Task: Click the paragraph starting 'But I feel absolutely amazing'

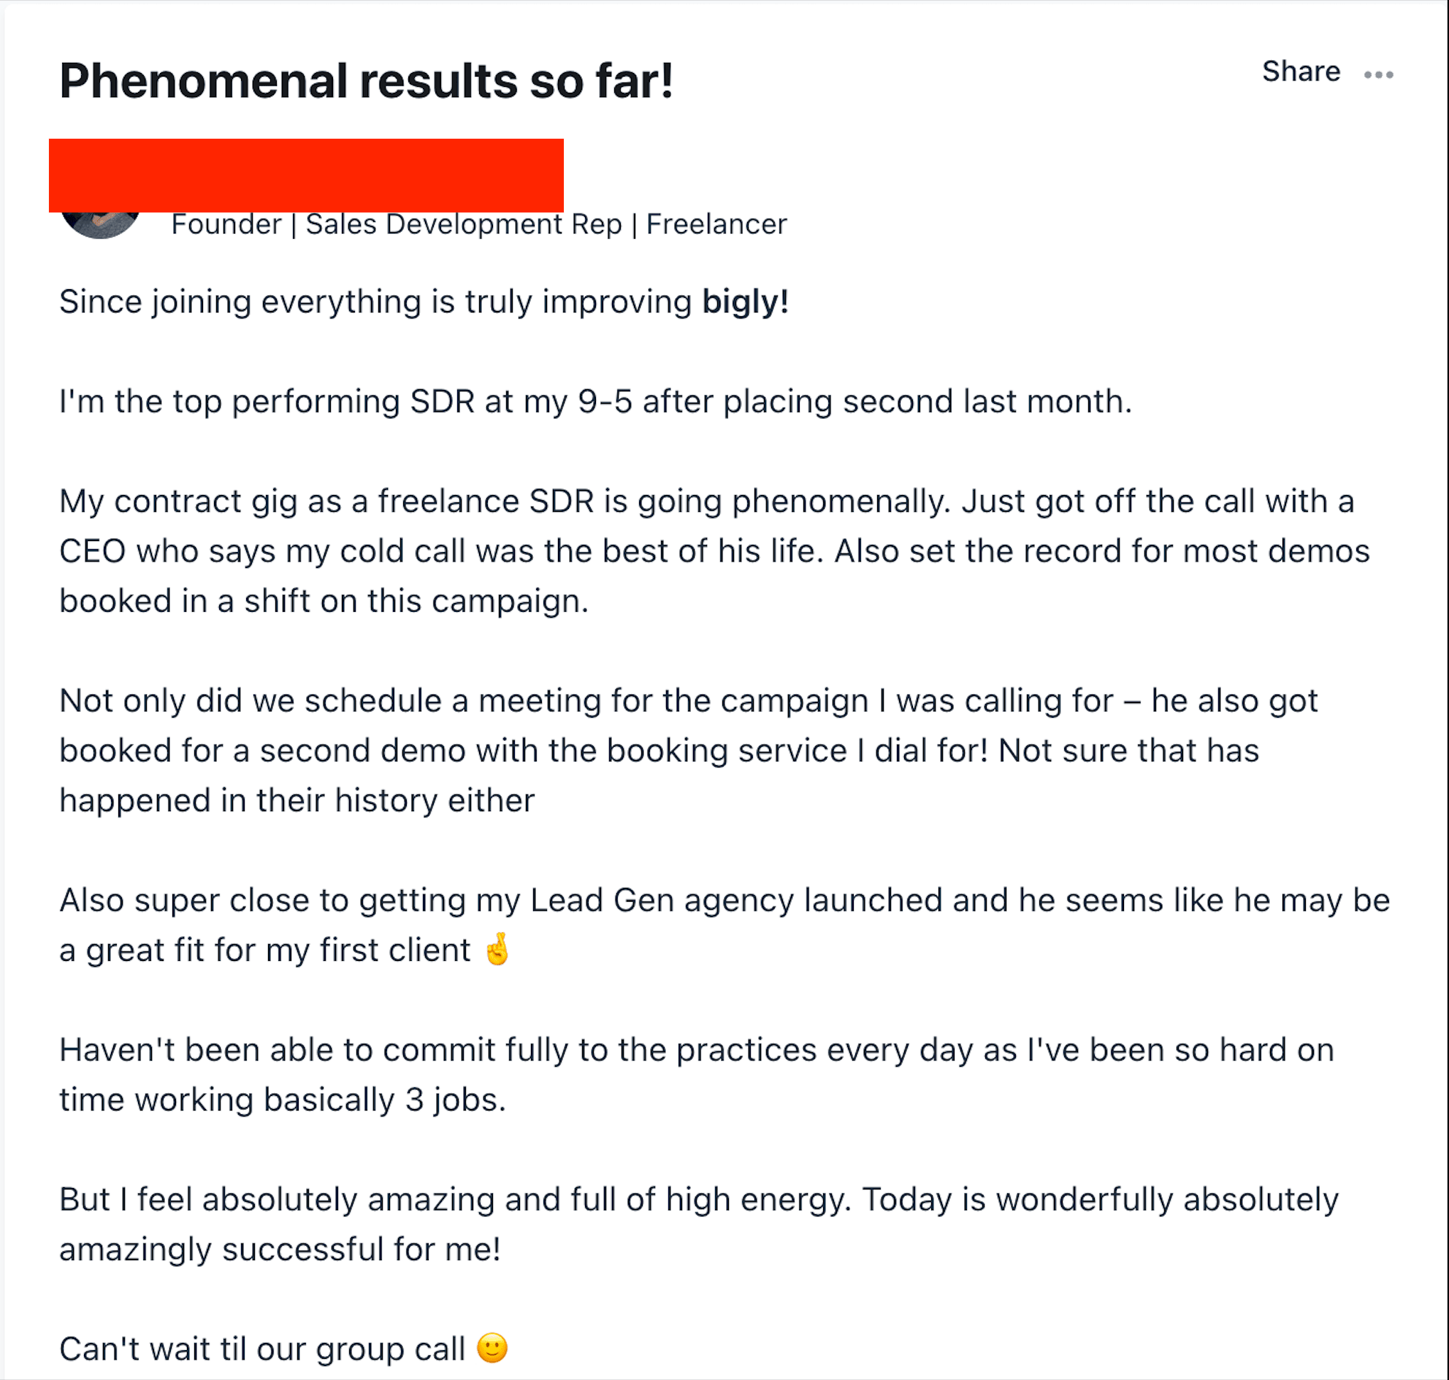Action: coord(699,1224)
